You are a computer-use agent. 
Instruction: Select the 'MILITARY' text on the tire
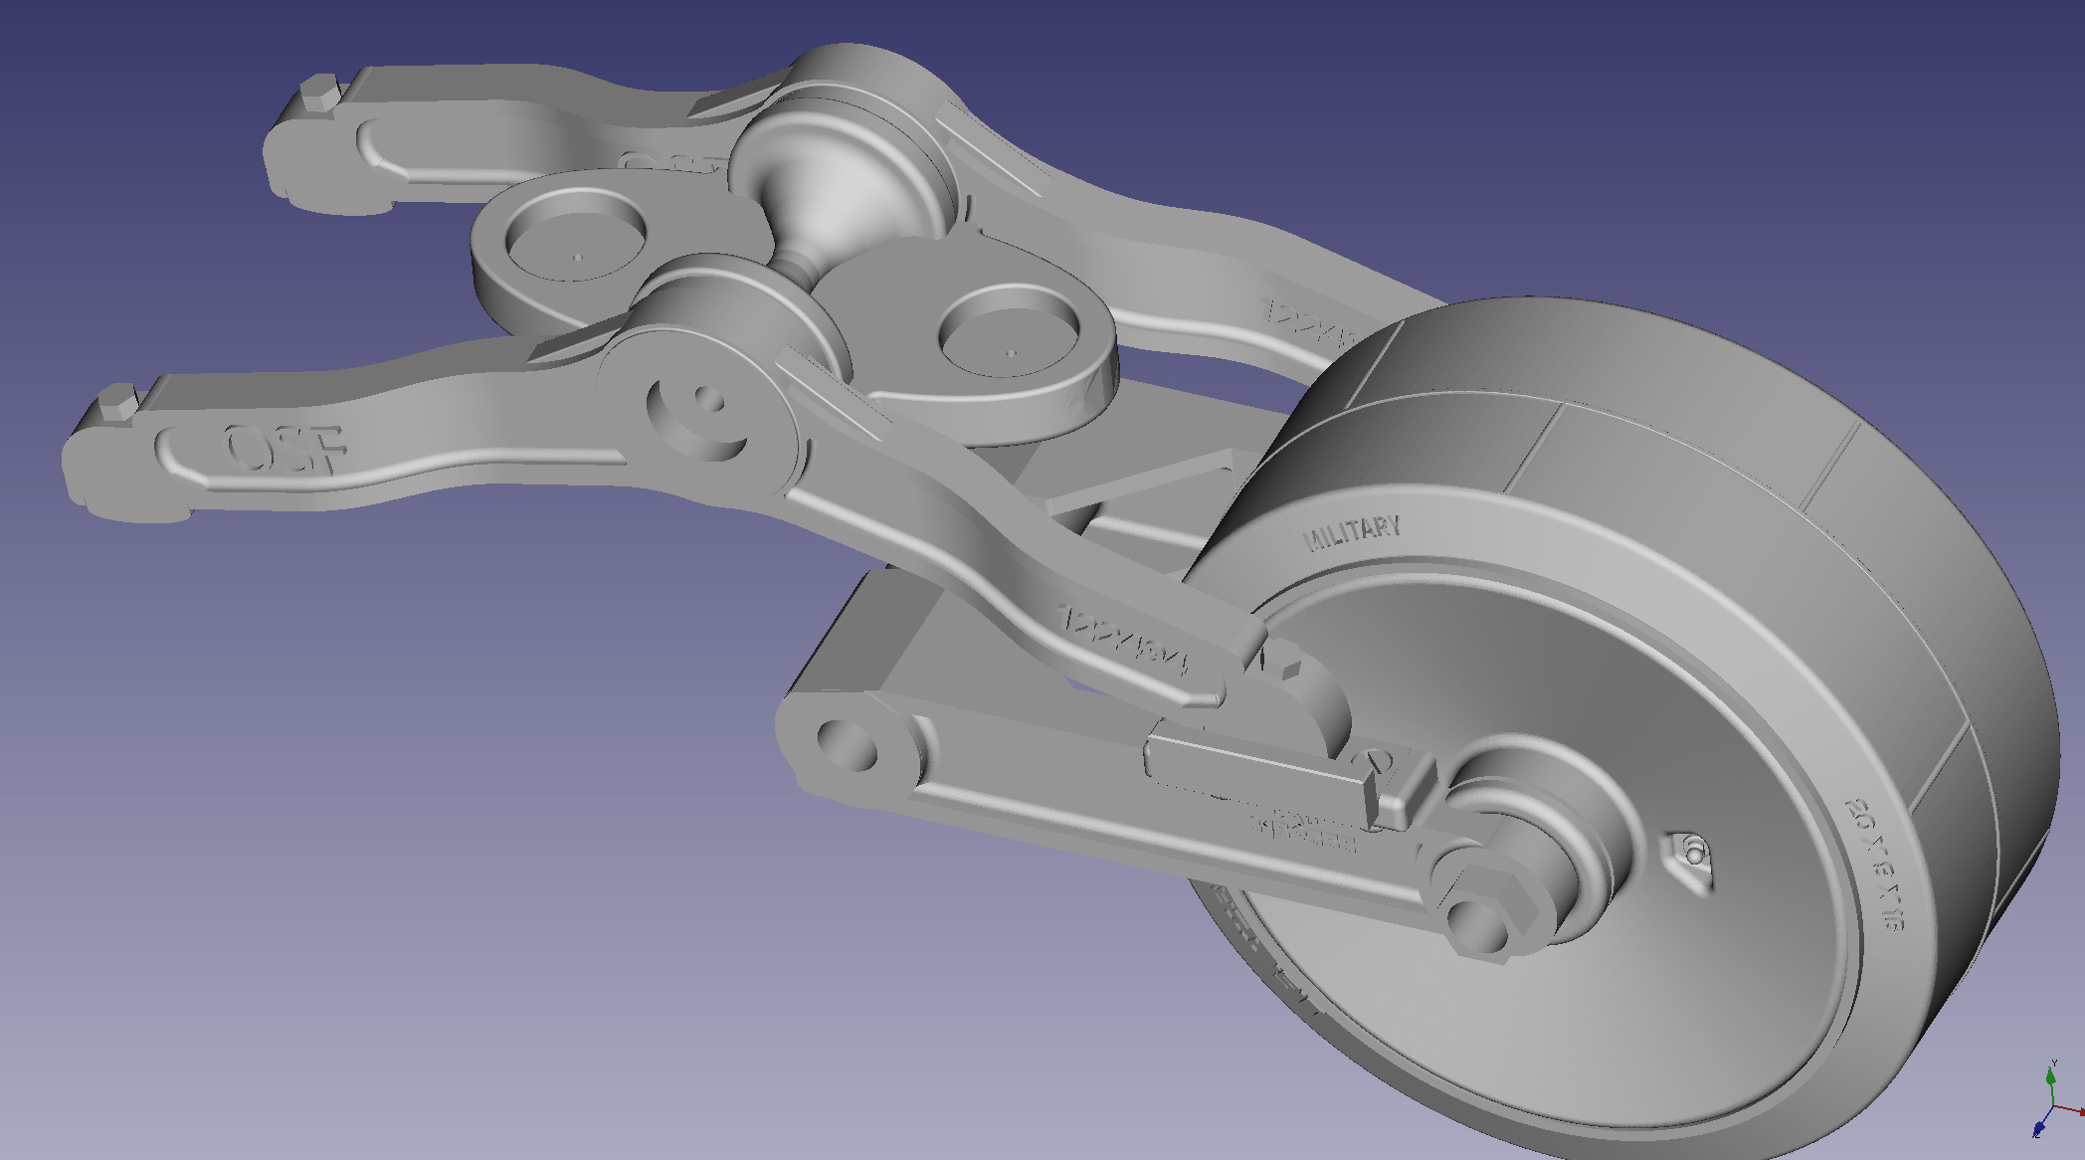click(1352, 532)
